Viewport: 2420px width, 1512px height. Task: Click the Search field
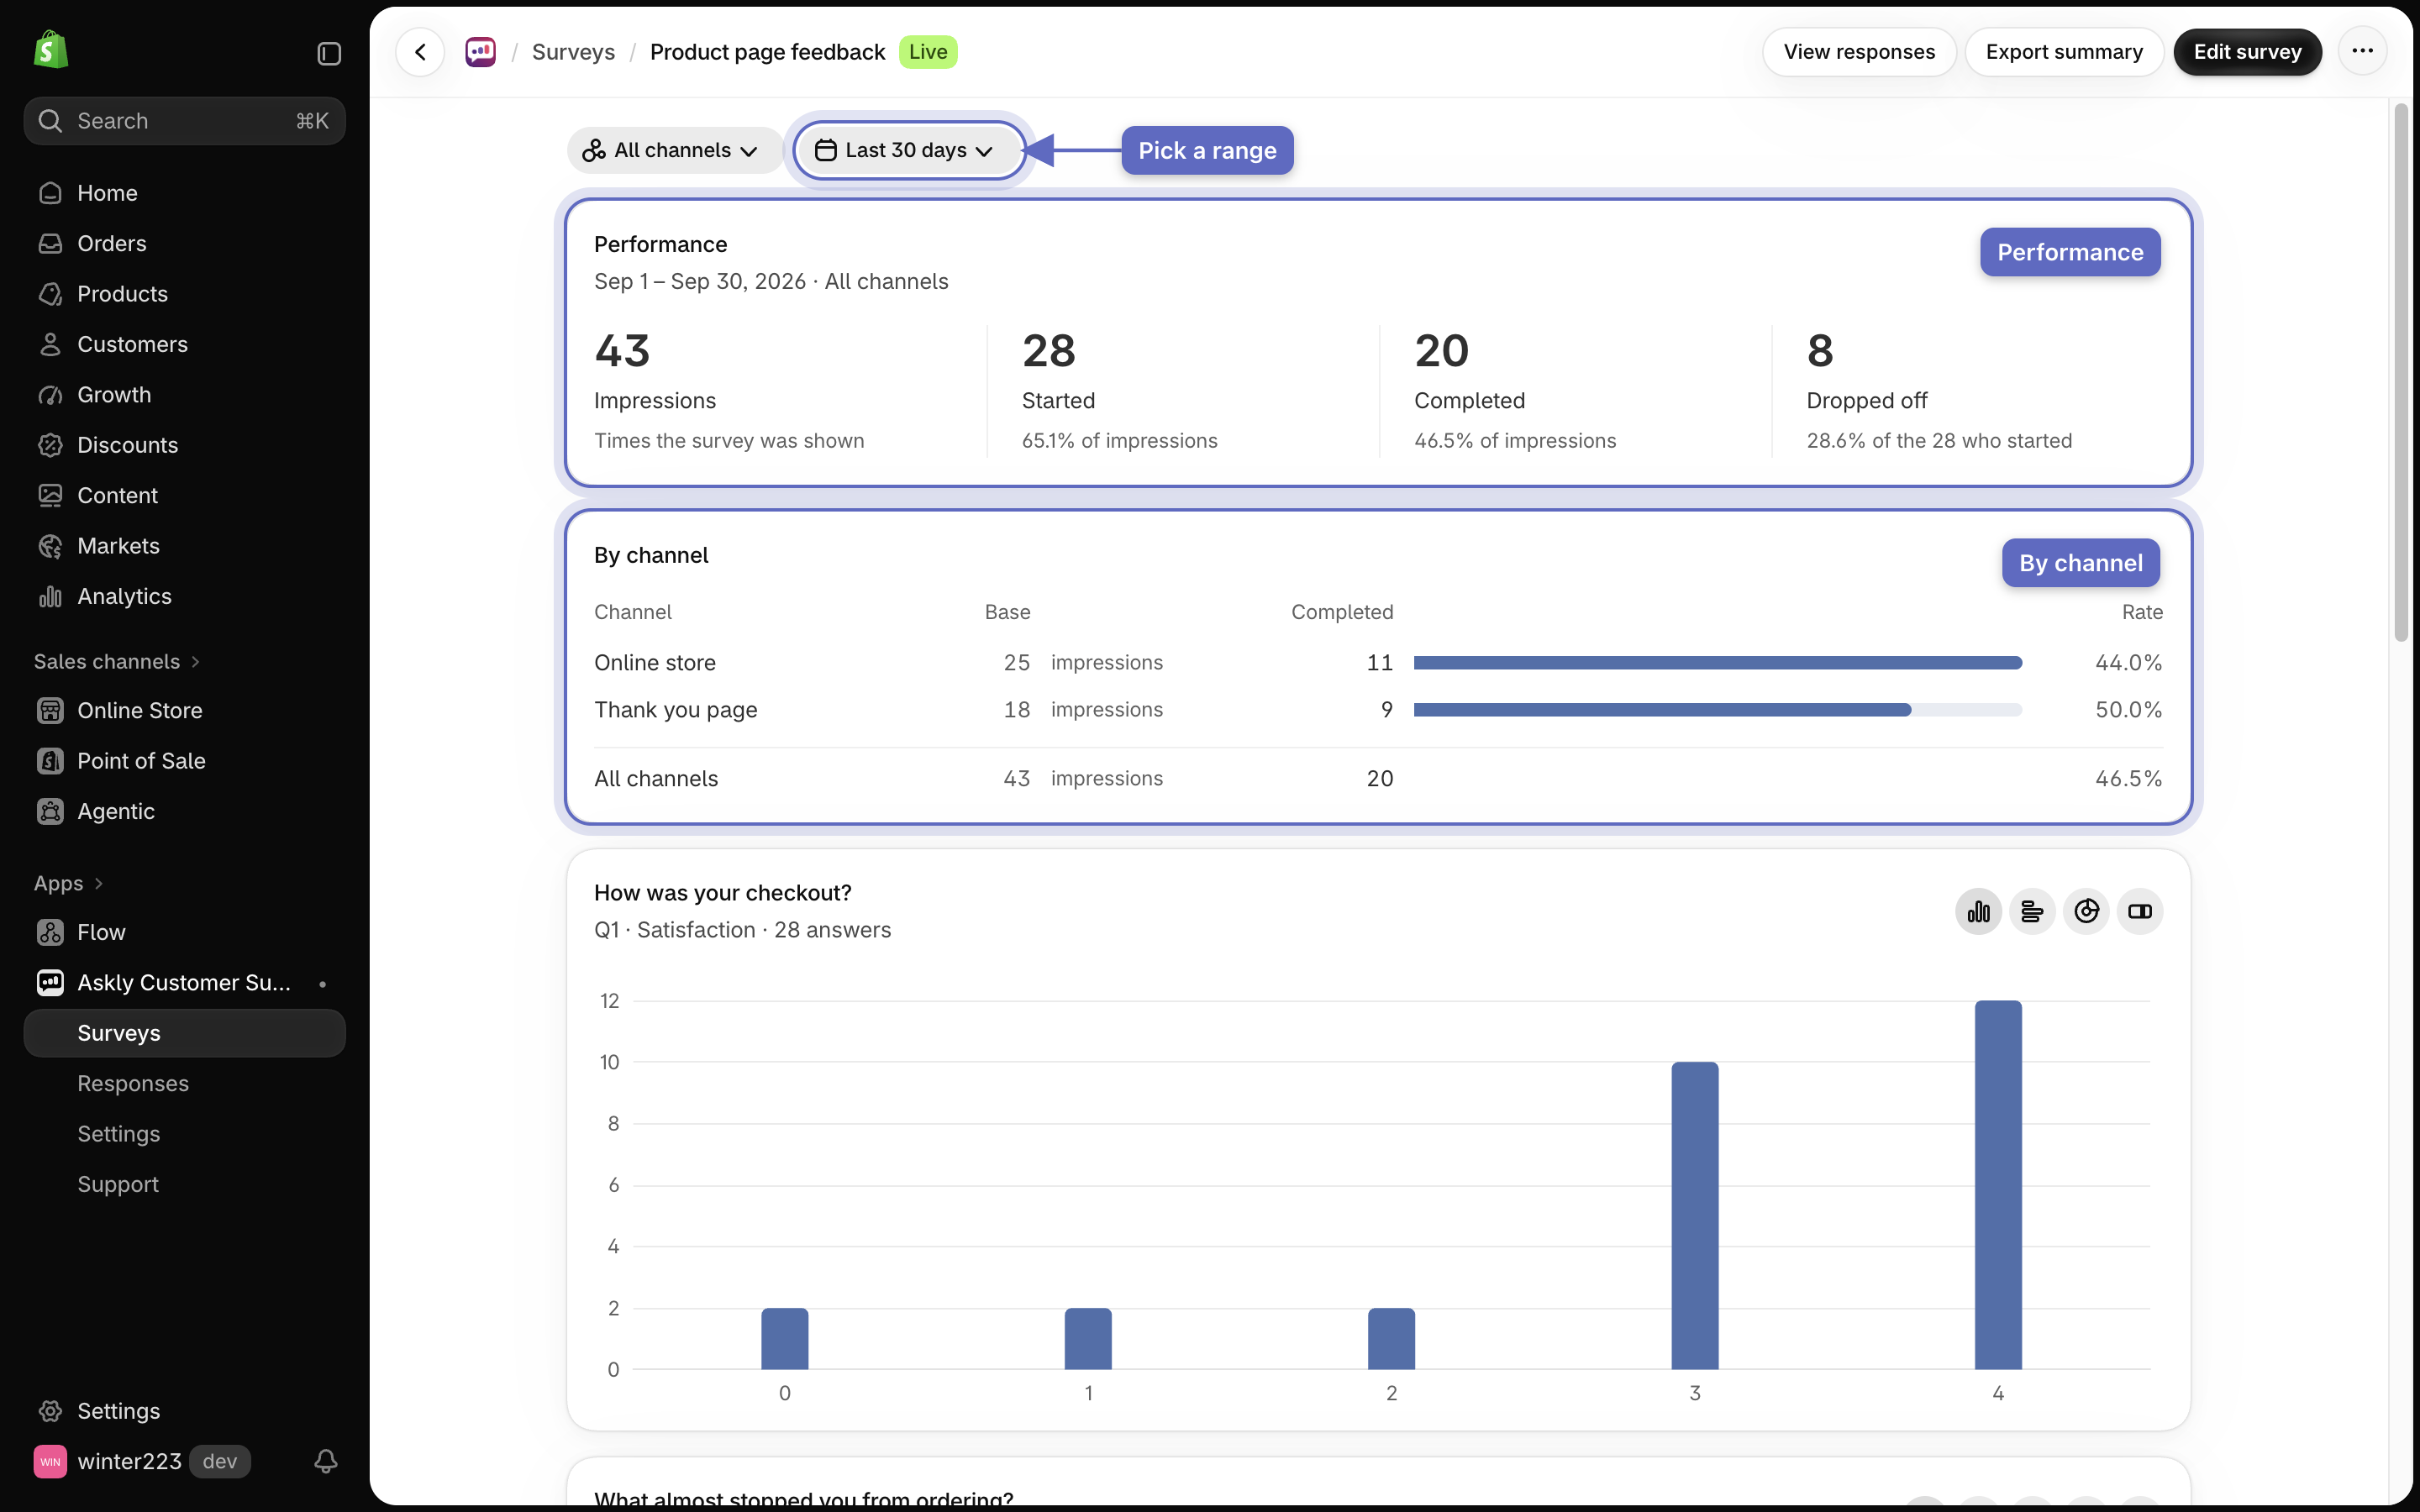(185, 121)
